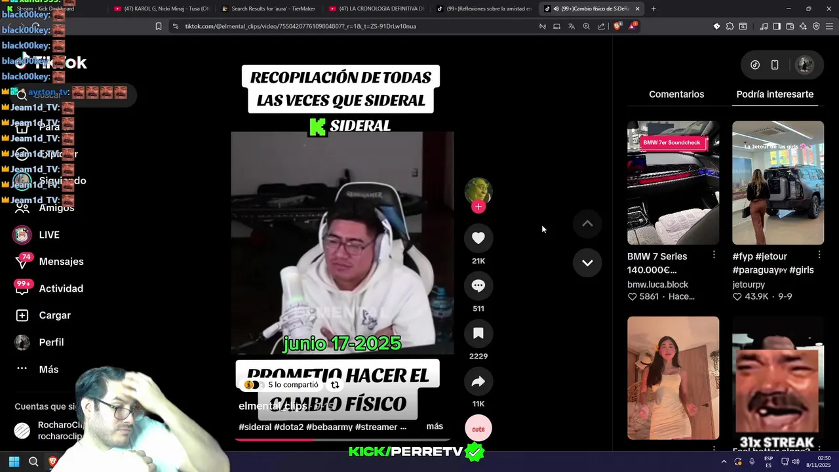Open options menu for #fyp #jetour video

click(x=819, y=255)
